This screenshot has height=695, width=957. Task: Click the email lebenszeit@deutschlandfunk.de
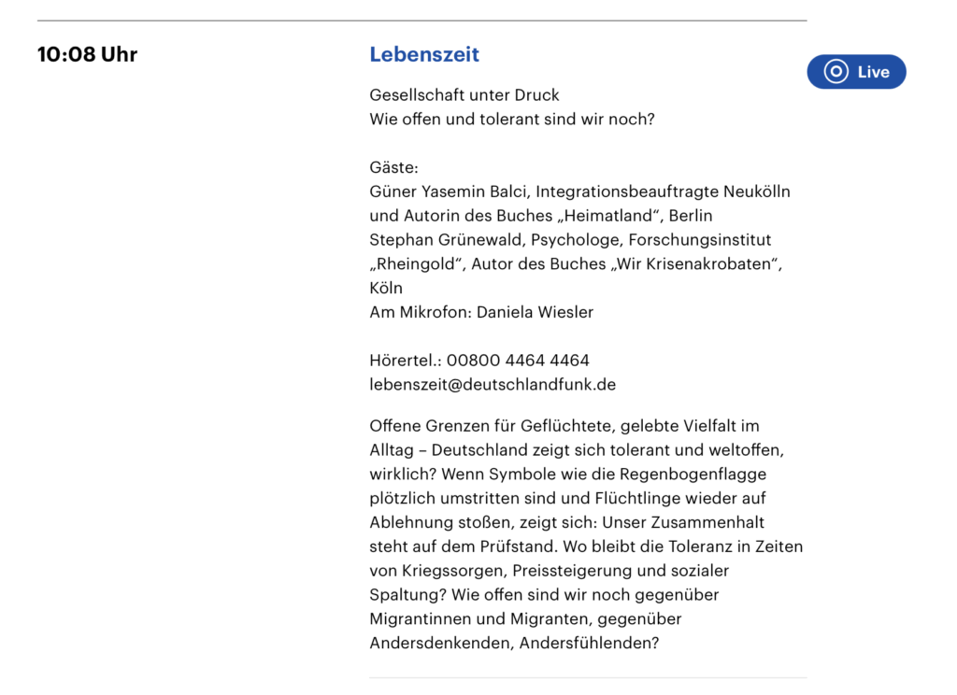point(493,384)
